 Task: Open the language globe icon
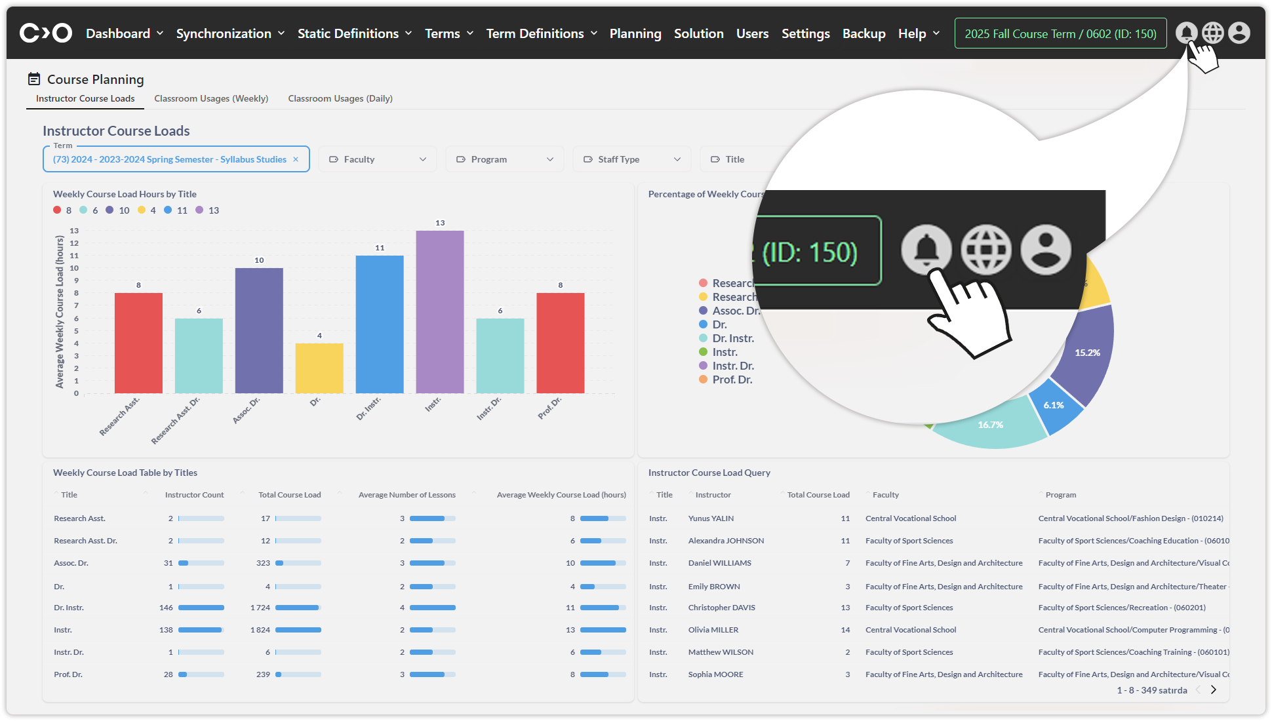click(x=1213, y=33)
